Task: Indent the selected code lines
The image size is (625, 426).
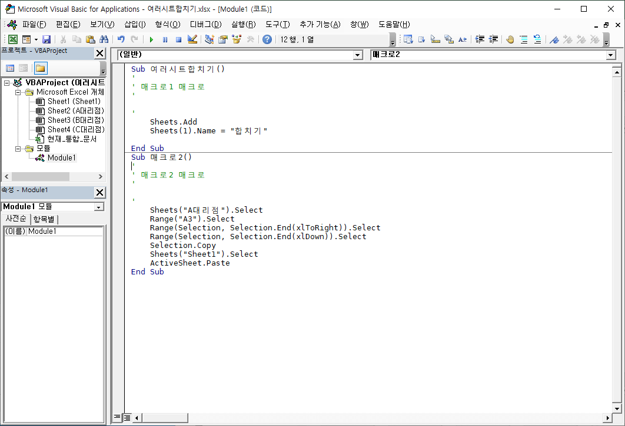Action: coord(480,39)
